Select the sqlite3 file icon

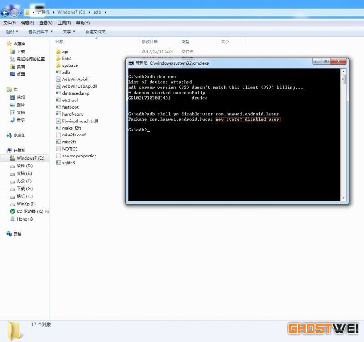coord(58,163)
